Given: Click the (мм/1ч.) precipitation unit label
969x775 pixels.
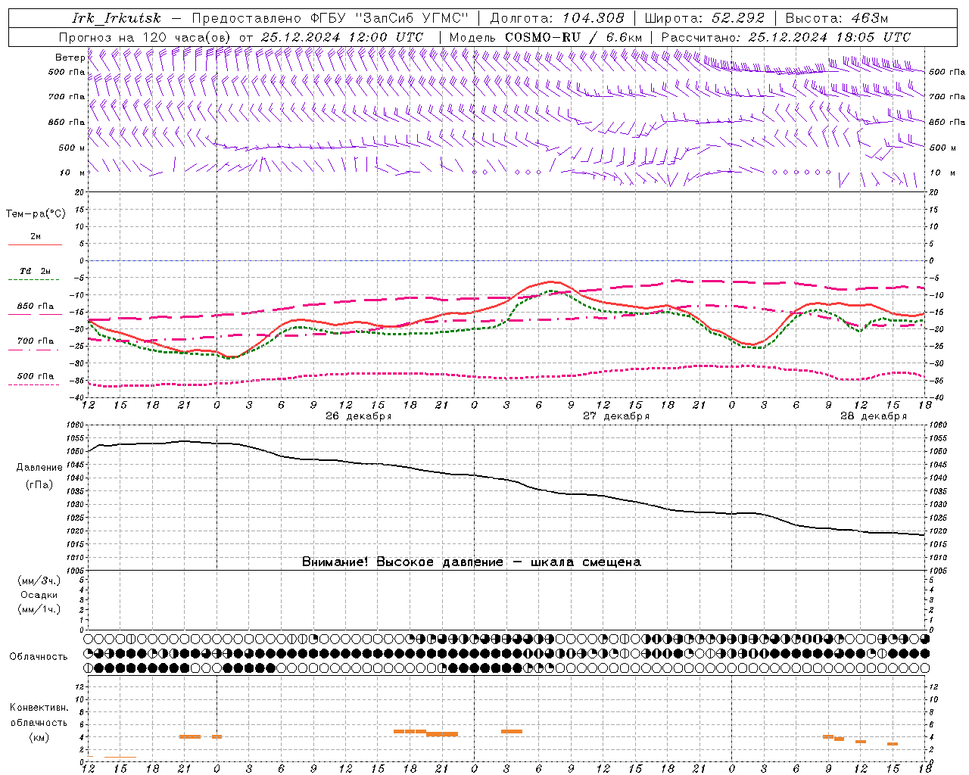Looking at the screenshot, I should click(39, 609).
